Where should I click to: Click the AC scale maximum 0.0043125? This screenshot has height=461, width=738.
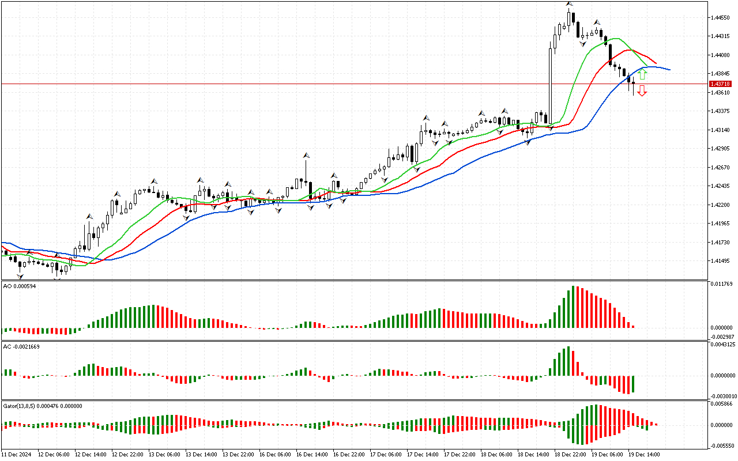point(724,345)
